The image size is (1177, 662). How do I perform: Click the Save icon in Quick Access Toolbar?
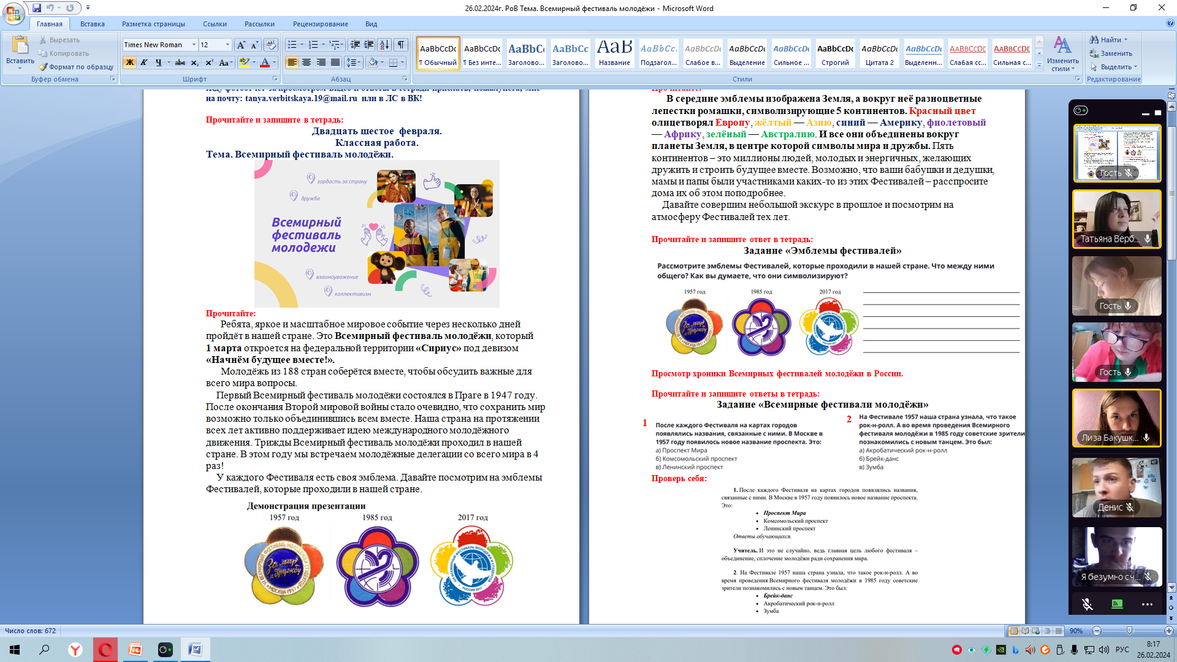tap(37, 8)
